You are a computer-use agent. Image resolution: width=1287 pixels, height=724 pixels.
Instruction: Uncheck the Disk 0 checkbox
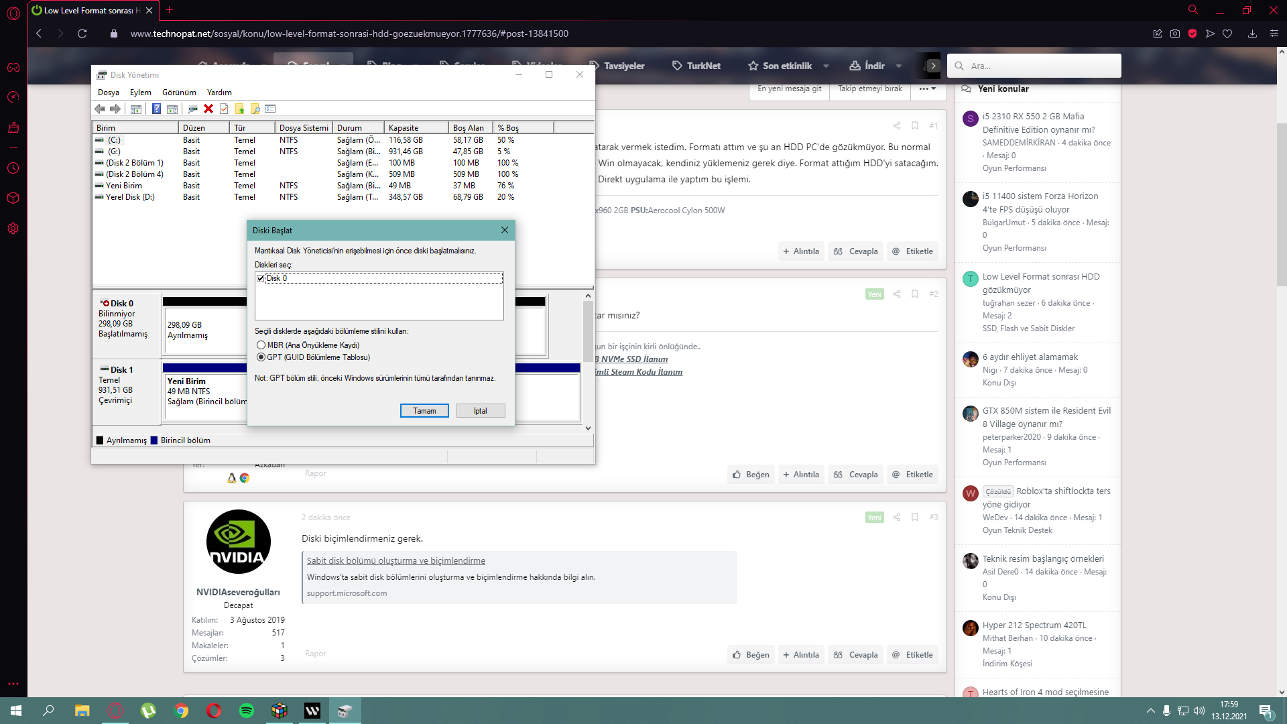tap(261, 278)
